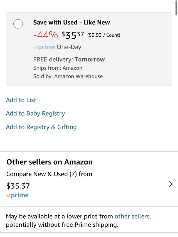This screenshot has height=237, width=178.
Task: Click the -44% discount label
Action: (x=46, y=35)
